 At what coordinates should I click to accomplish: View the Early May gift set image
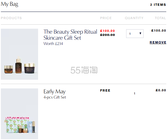pyautogui.click(x=19, y=114)
